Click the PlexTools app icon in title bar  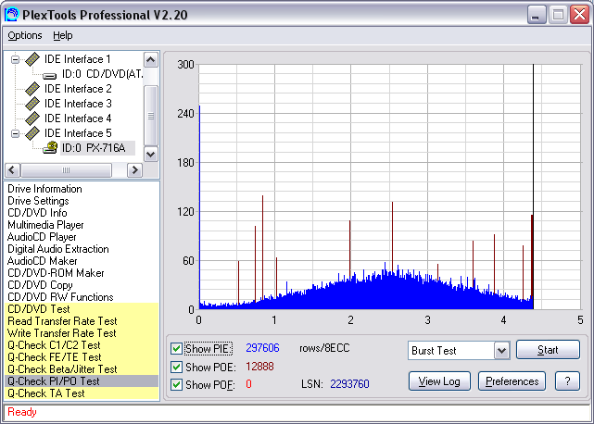[11, 15]
